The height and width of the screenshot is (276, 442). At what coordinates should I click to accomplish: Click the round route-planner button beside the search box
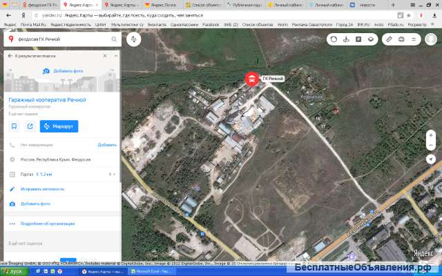pos(133,39)
